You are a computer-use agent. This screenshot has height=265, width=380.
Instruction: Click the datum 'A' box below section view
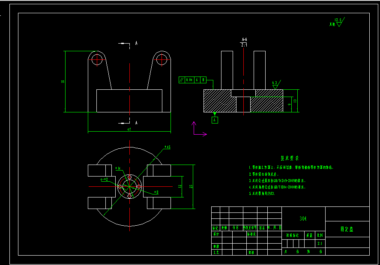pyautogui.click(x=215, y=120)
